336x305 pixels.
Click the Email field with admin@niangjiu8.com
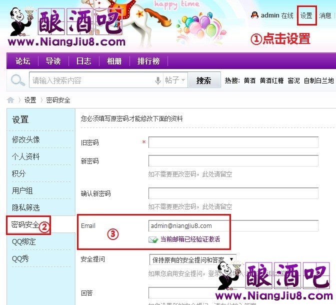pos(233,225)
